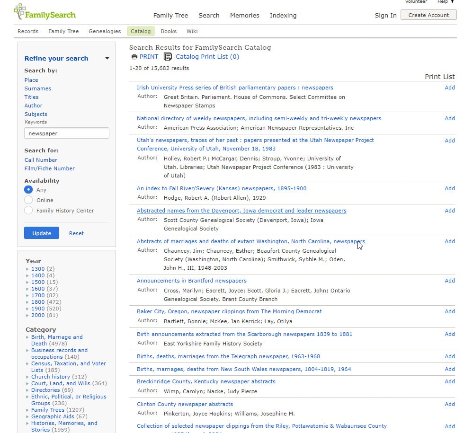Click the printer icon next to PRINT

click(x=134, y=57)
